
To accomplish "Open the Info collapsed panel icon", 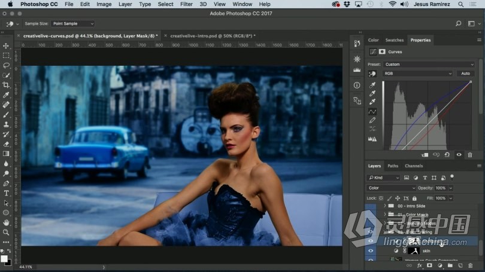I will [357, 85].
